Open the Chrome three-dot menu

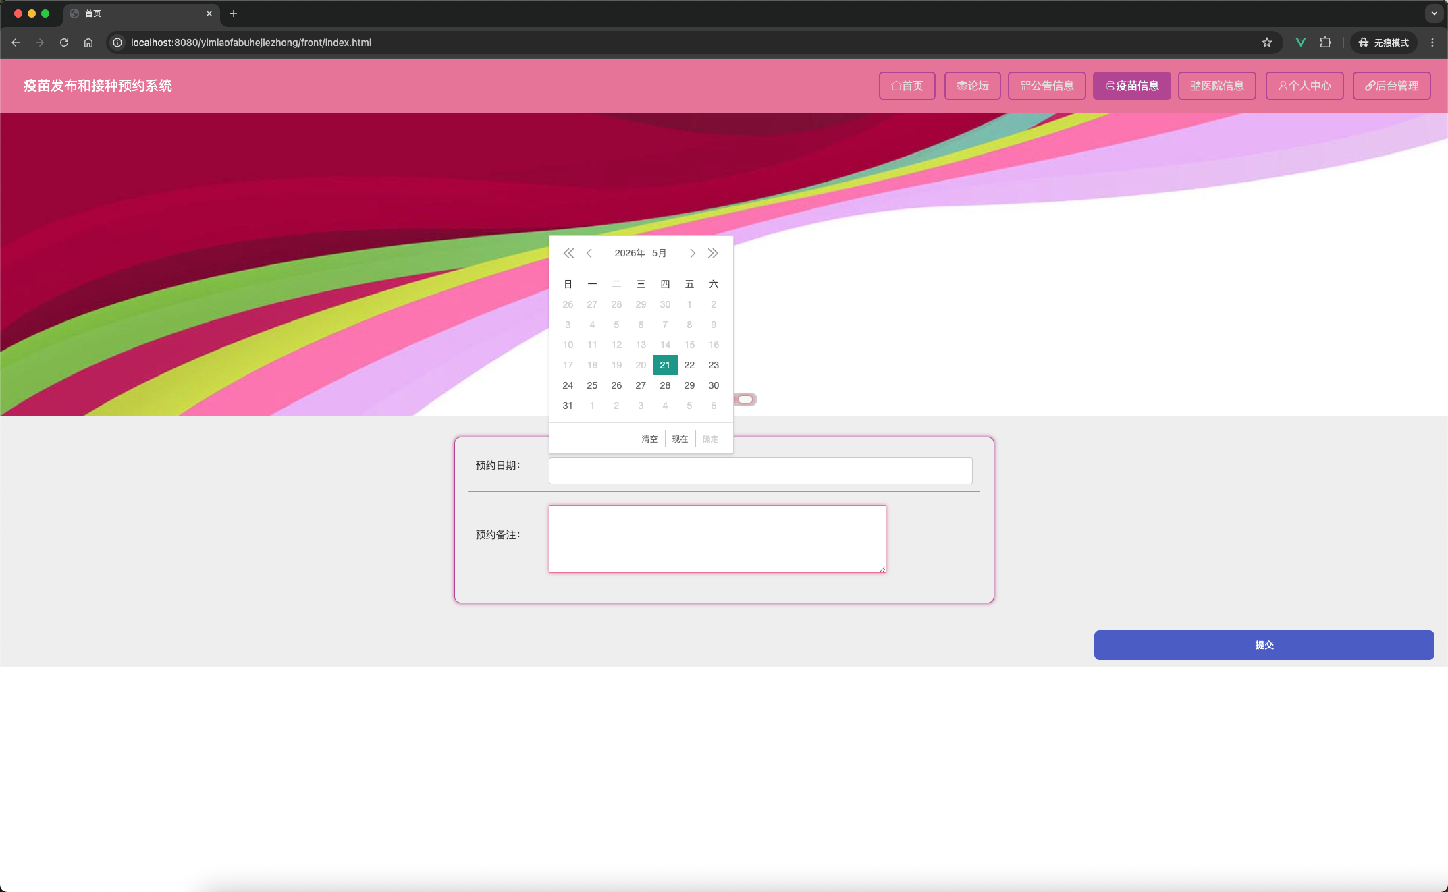1432,43
